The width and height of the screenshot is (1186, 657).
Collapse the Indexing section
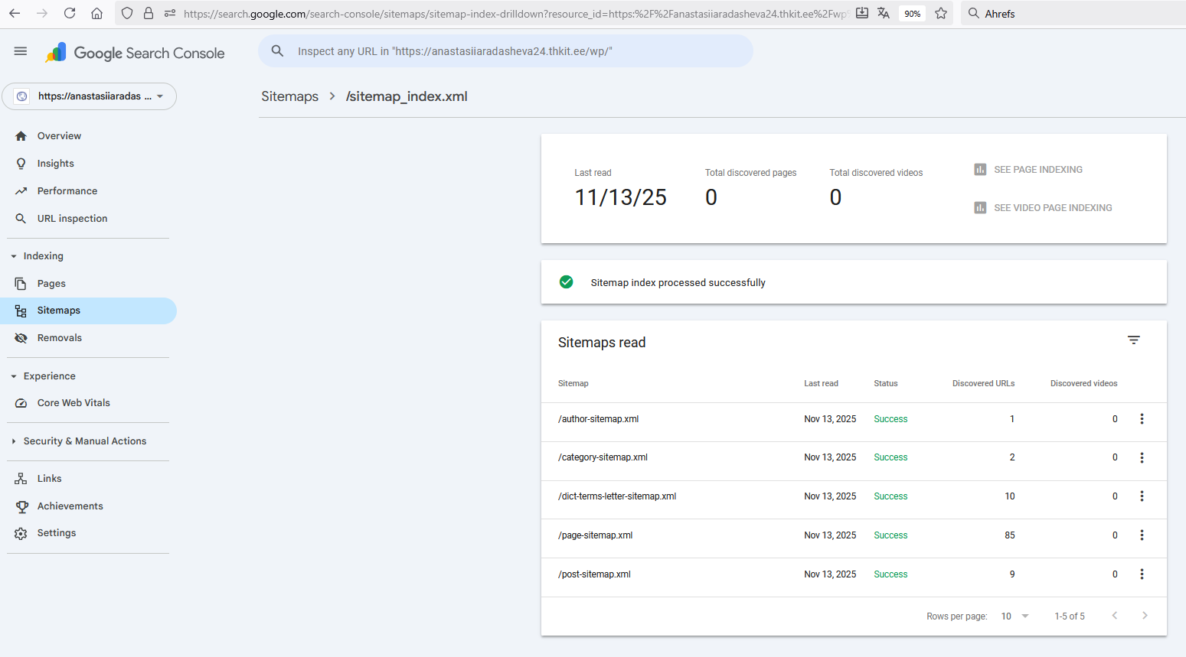pyautogui.click(x=14, y=256)
